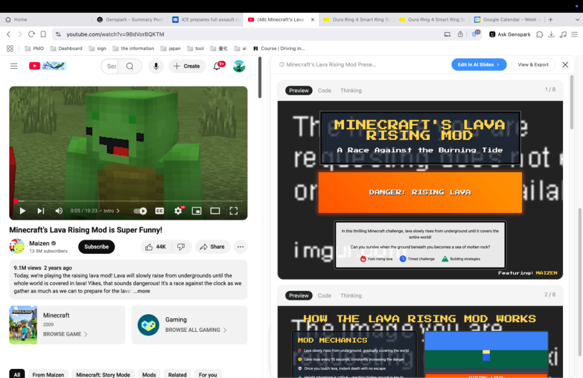
Task: Open video settings gear
Action: [x=178, y=211]
